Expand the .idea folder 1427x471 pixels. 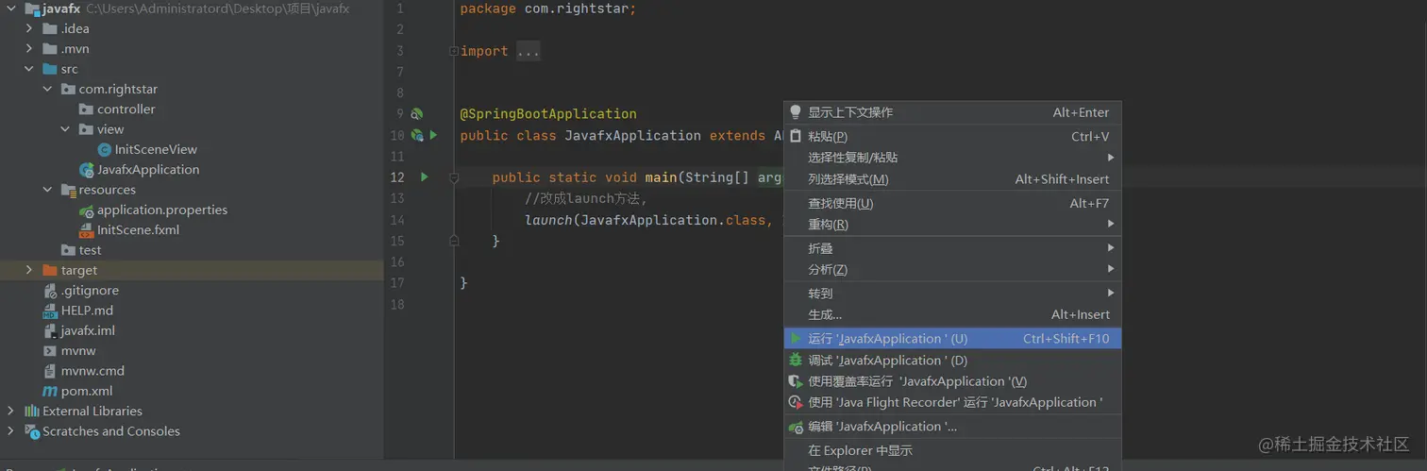tap(29, 28)
